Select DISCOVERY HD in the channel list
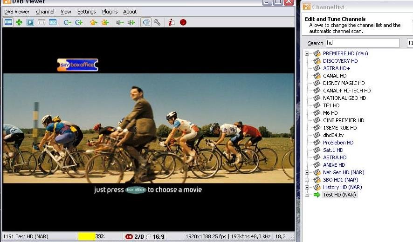 340,61
